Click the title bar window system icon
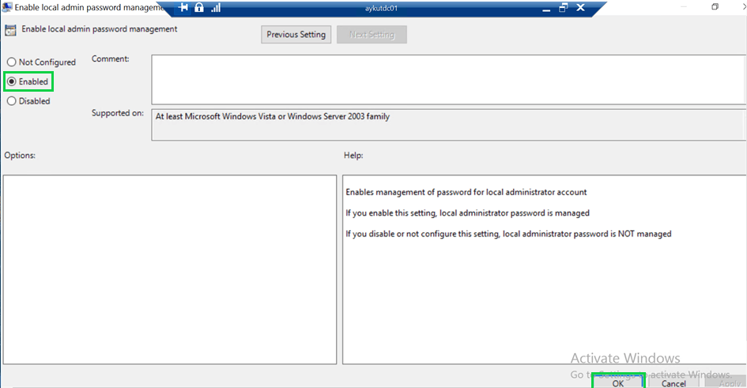 (x=6, y=8)
